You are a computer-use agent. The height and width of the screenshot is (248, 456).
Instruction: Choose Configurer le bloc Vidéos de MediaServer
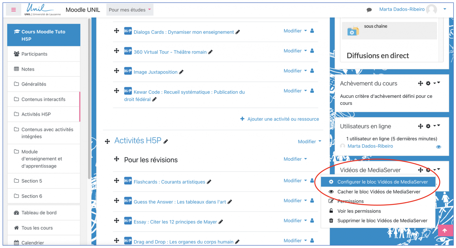pos(382,182)
